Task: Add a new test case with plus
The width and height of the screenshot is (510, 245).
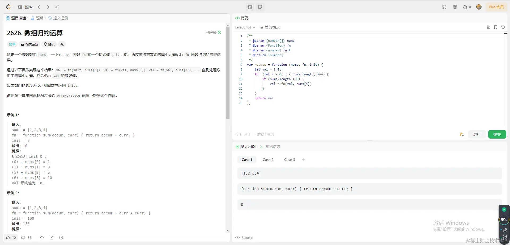Action: [x=304, y=160]
